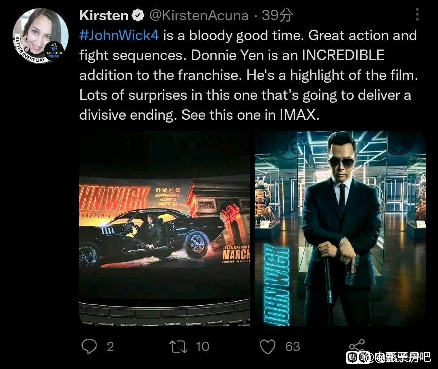Open Kirsten's profile picture

coord(41,36)
